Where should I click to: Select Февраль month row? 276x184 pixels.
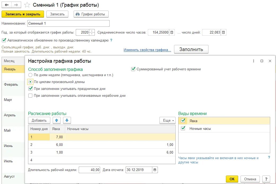click(13, 84)
